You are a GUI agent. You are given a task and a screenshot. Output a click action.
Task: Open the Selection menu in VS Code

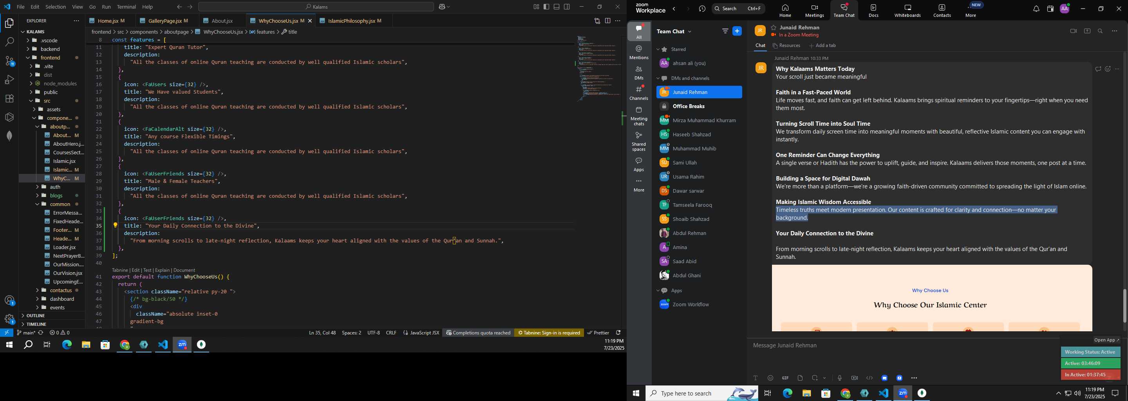click(56, 7)
